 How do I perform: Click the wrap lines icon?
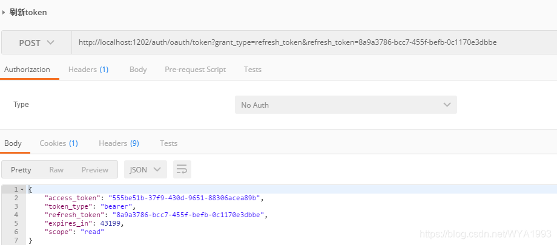pyautogui.click(x=182, y=170)
